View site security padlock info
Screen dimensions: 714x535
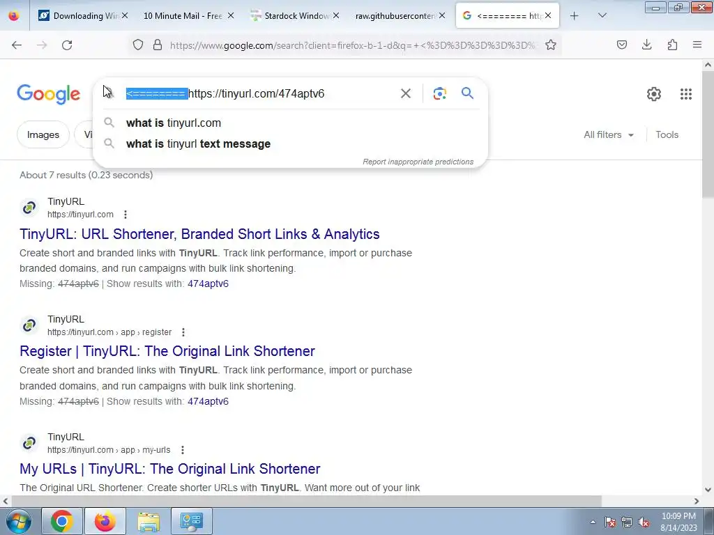click(x=158, y=45)
